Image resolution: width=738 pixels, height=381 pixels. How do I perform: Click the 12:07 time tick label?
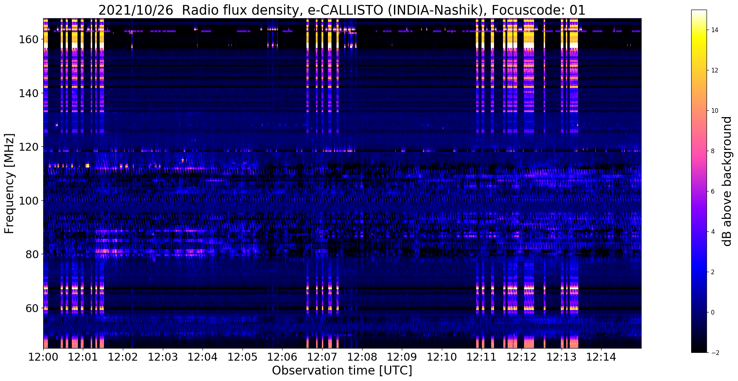322,356
